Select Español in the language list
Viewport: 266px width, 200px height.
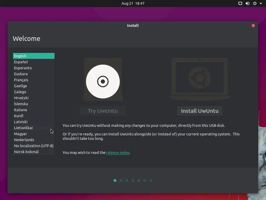[34, 62]
